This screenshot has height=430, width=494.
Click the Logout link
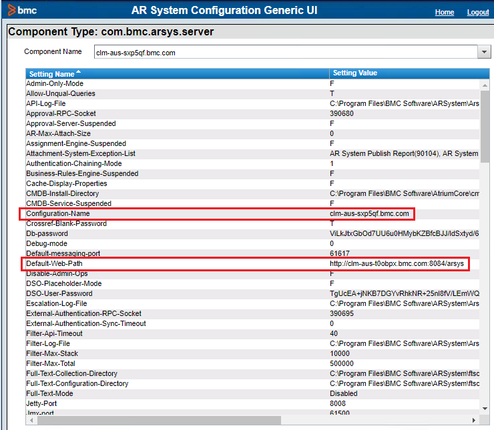(x=477, y=12)
